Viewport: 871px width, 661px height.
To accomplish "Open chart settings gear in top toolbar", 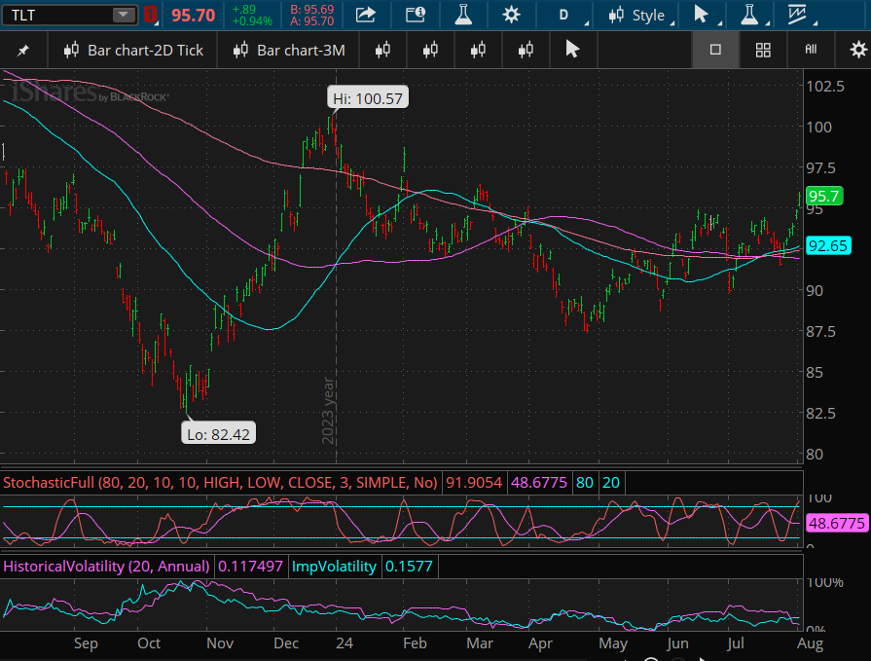I will 511,15.
